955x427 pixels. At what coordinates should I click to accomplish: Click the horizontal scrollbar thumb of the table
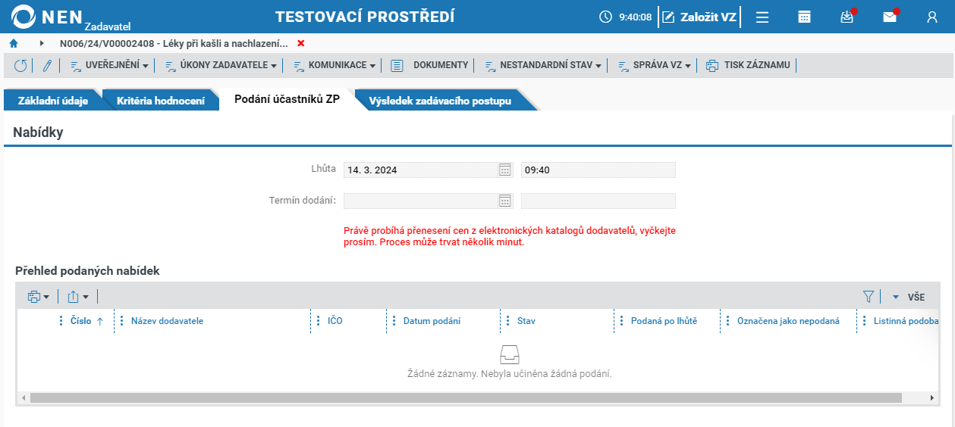click(466, 397)
